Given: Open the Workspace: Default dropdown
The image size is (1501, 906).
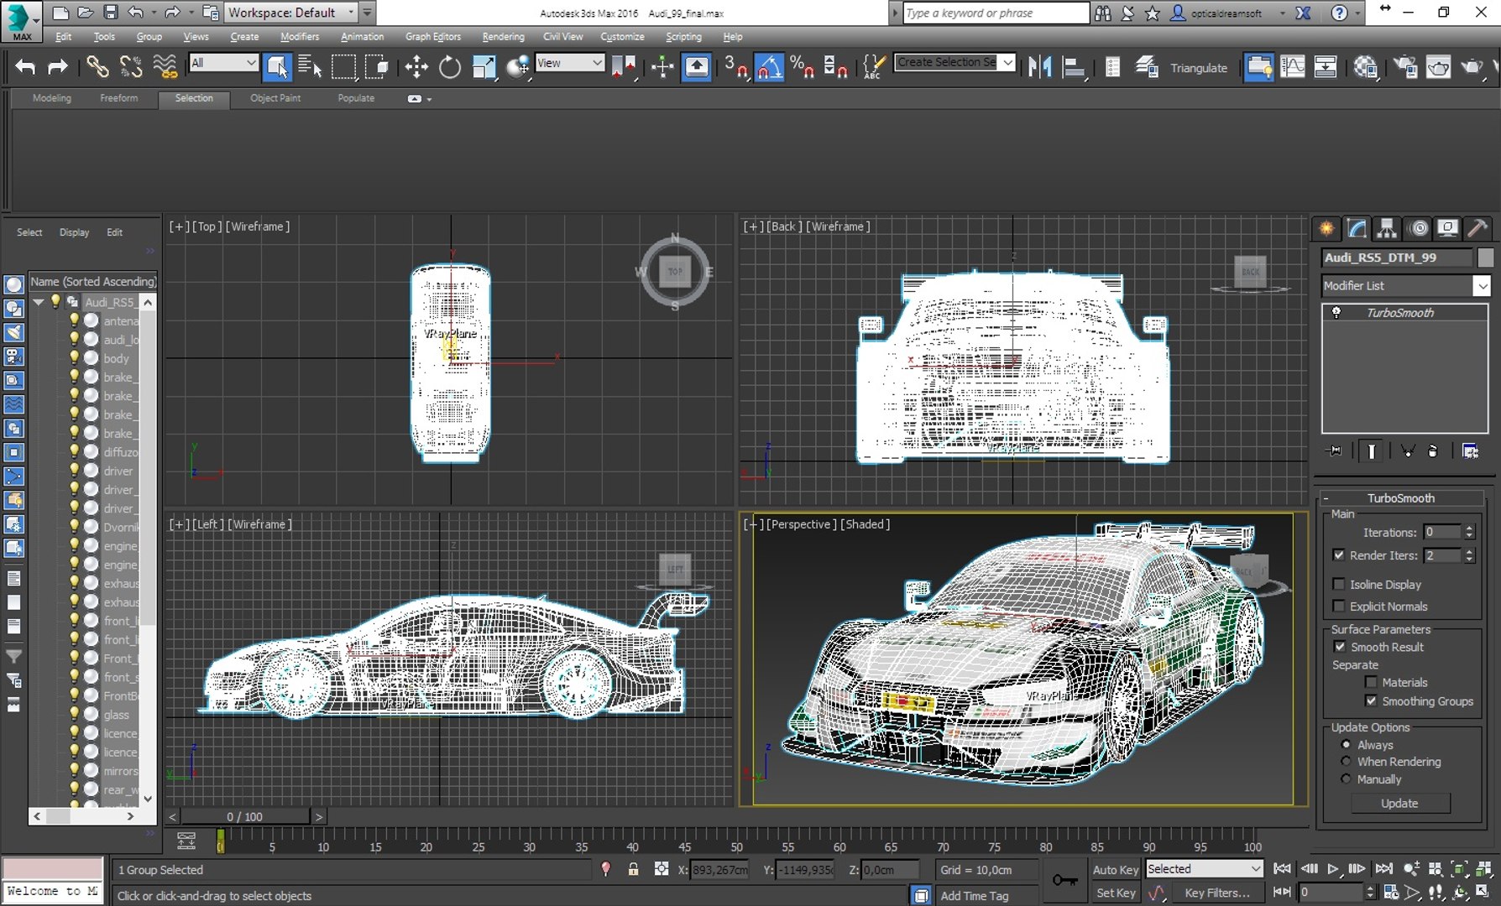Looking at the screenshot, I should pos(291,13).
